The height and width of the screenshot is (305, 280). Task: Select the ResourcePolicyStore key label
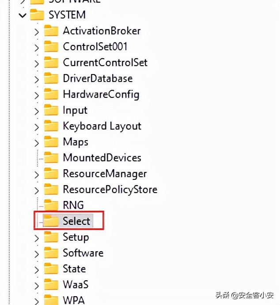click(110, 190)
